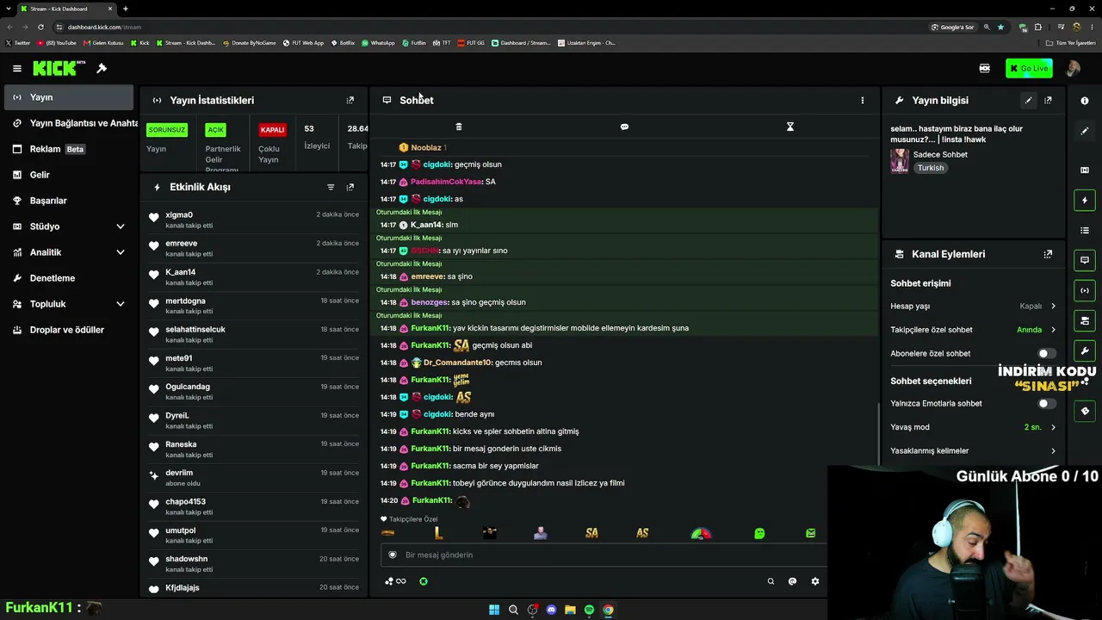This screenshot has height=620, width=1102.
Task: Click the mention @ icon below the chat input
Action: pyautogui.click(x=792, y=581)
